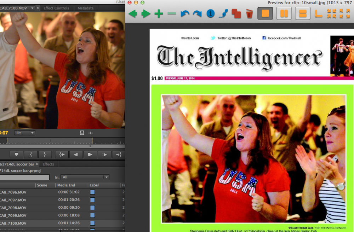354x232 pixels.
Task: Close the 61714dL soccer bar project tab
Action: [37, 164]
